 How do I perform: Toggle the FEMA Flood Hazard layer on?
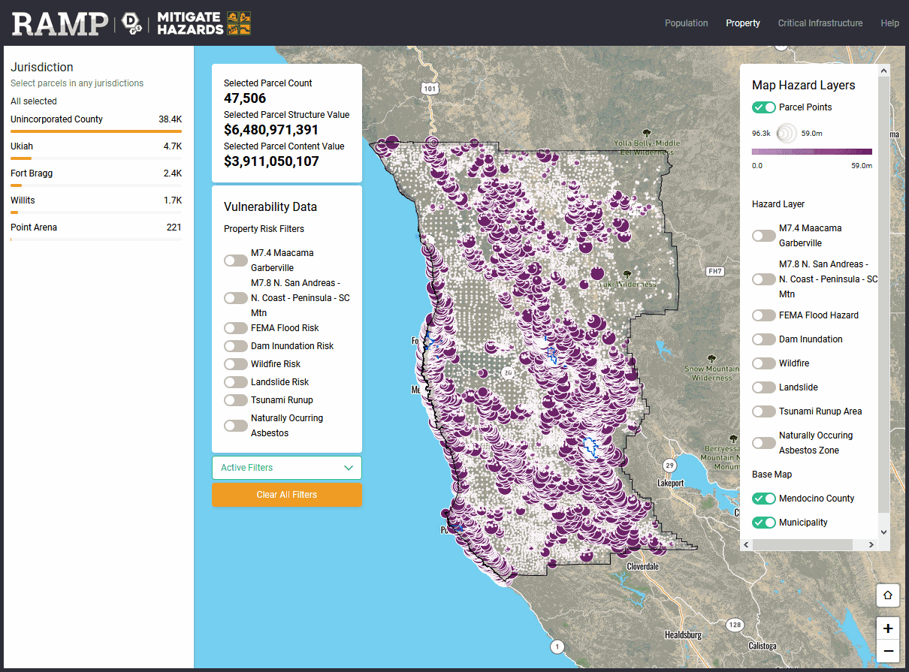coord(764,315)
